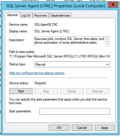This screenshot has width=120, height=136.
Task: Click the disabled Pause button
Action: coord(72,91)
